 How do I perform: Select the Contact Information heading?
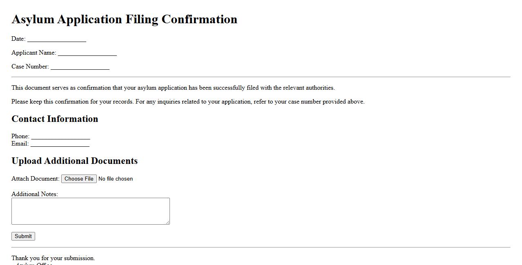click(x=55, y=119)
